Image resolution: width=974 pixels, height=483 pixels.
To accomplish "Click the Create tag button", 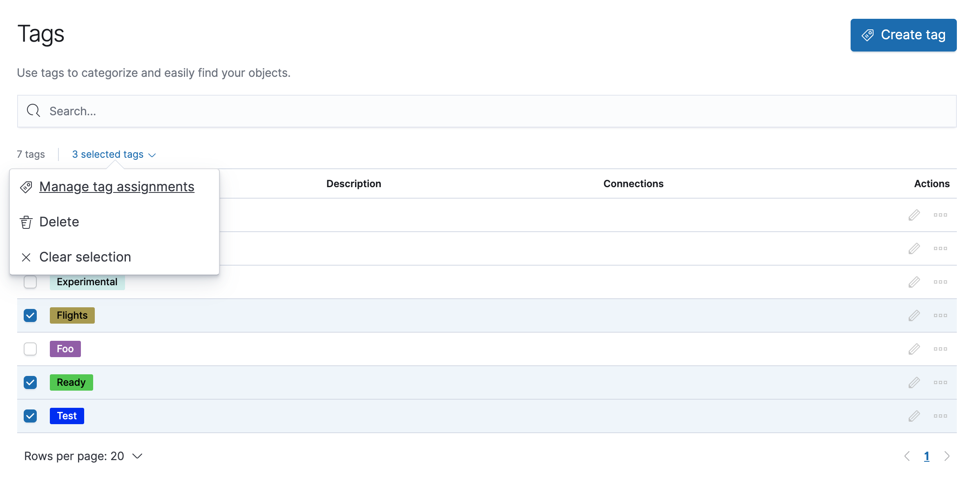I will click(903, 35).
